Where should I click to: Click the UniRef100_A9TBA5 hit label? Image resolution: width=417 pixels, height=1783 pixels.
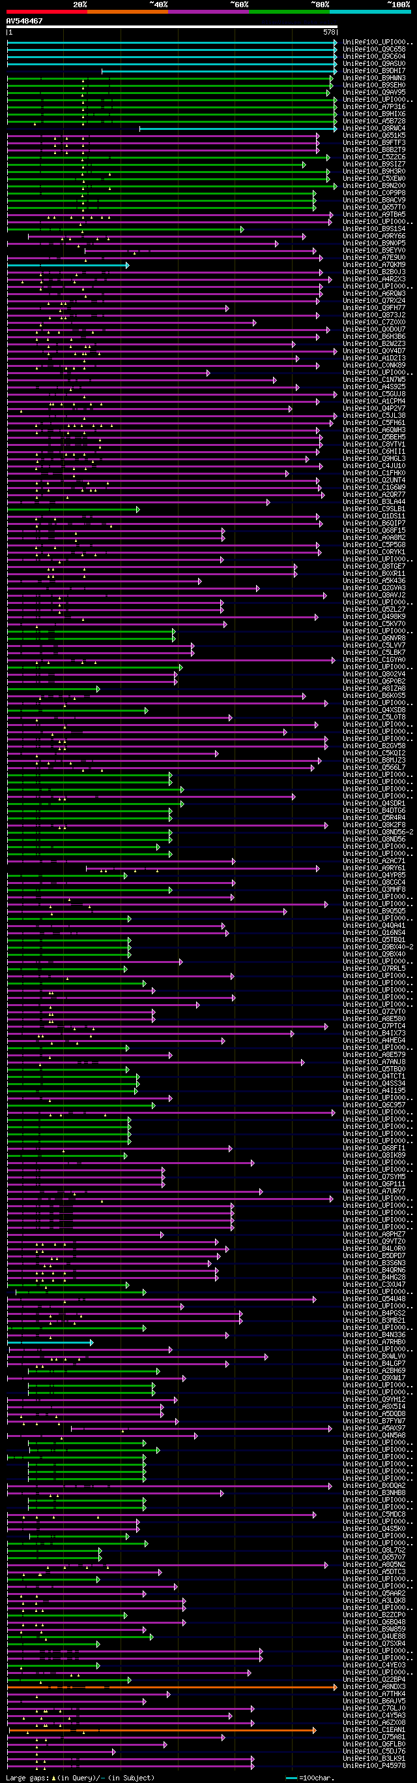pos(374,215)
